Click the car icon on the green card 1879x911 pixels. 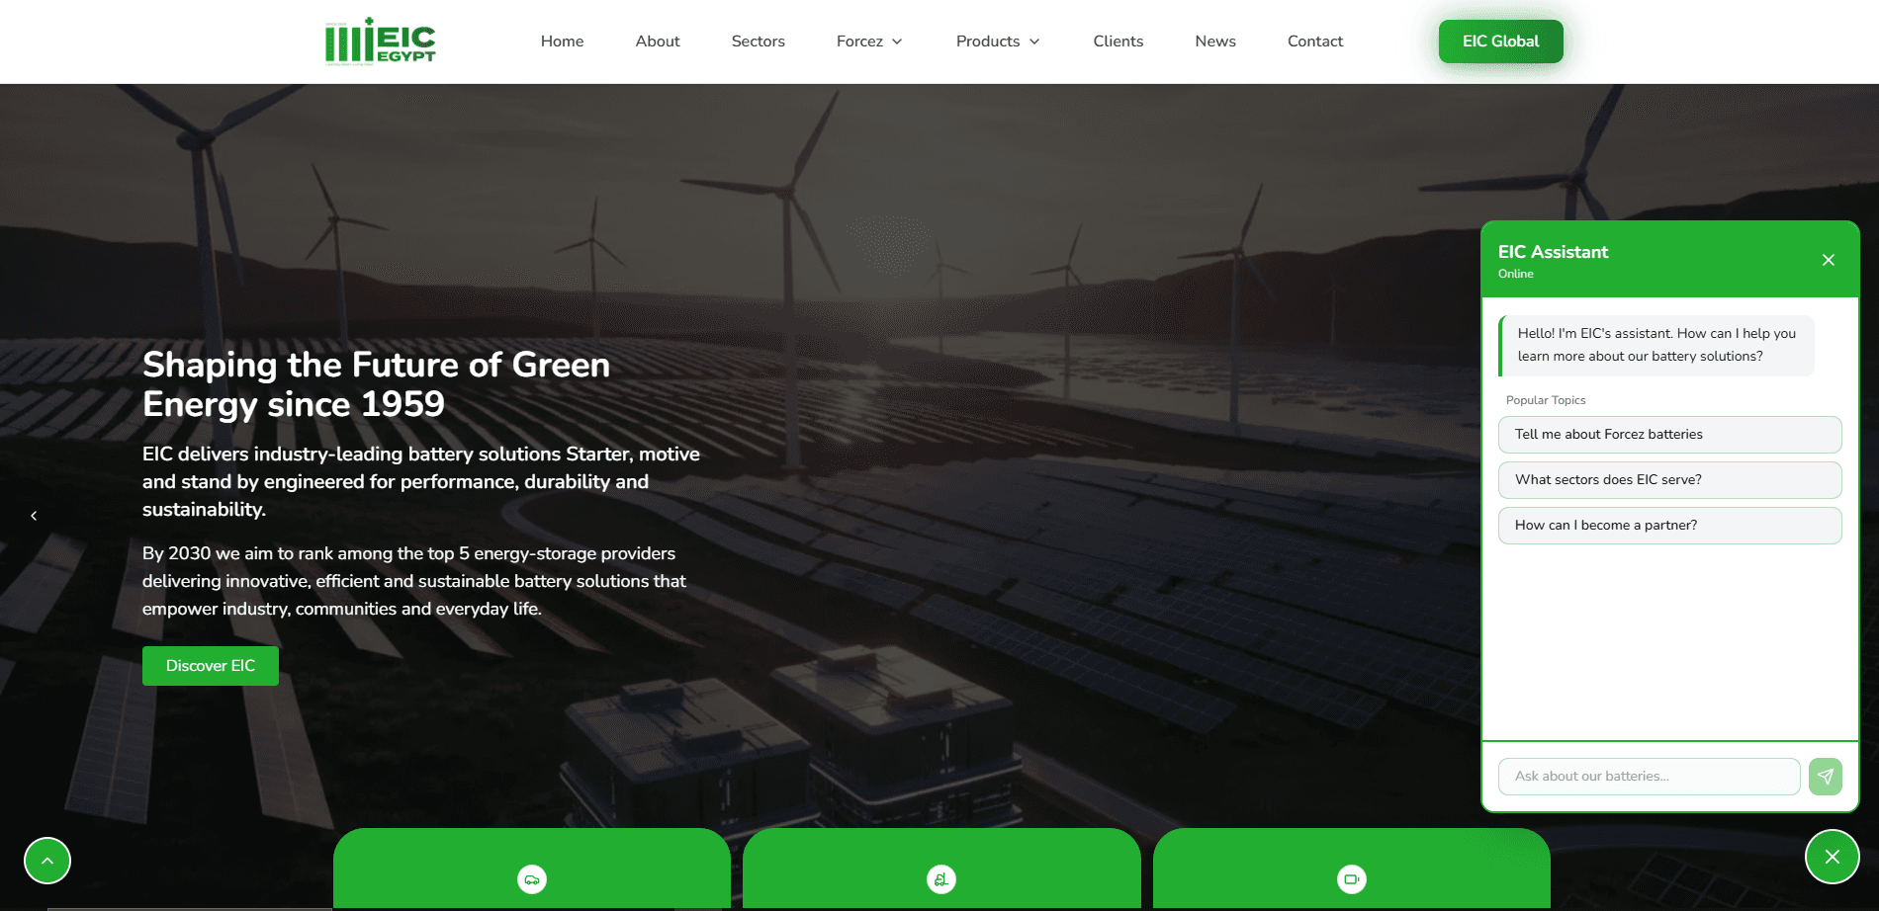tap(532, 879)
